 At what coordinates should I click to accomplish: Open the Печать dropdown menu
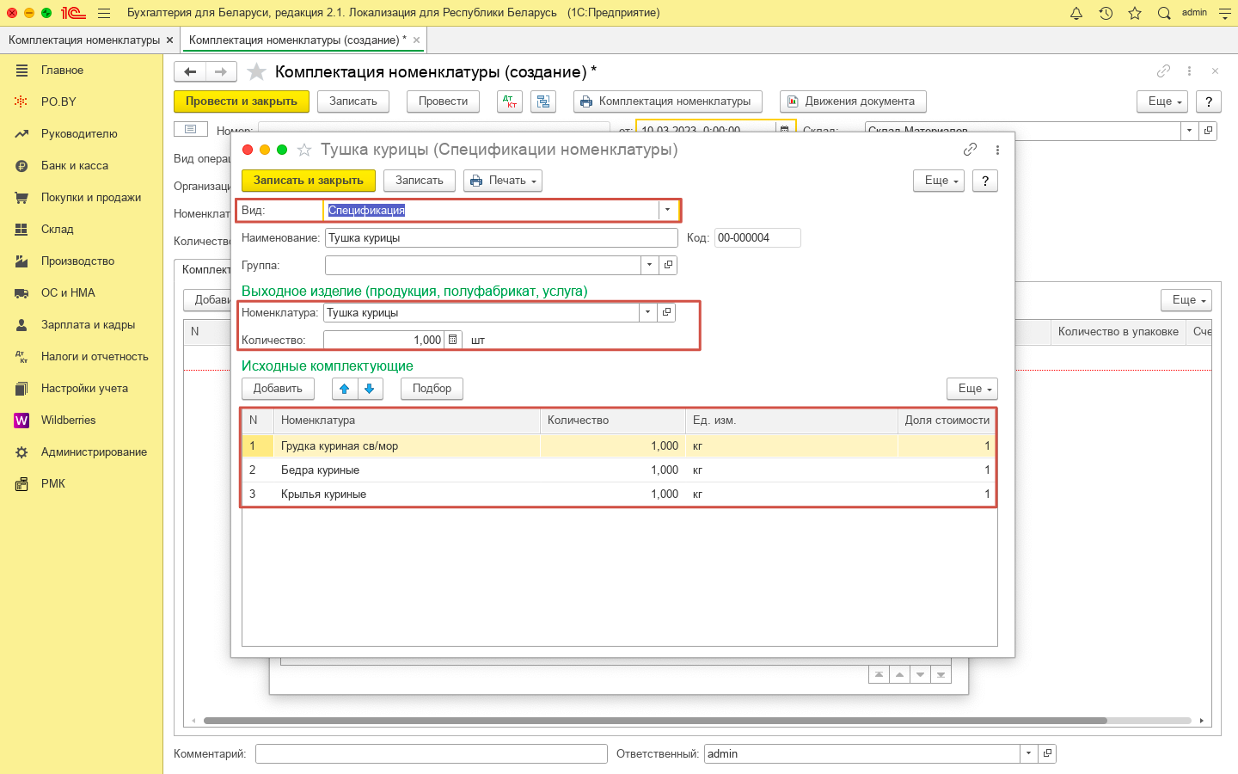click(x=503, y=181)
